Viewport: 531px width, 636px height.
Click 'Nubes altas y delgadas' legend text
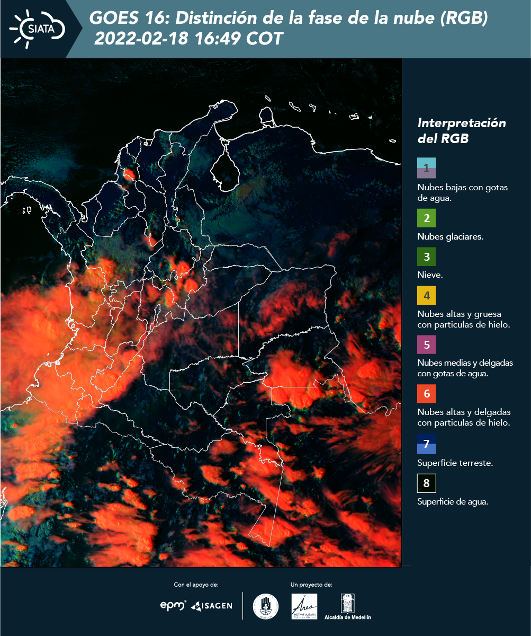(x=464, y=418)
